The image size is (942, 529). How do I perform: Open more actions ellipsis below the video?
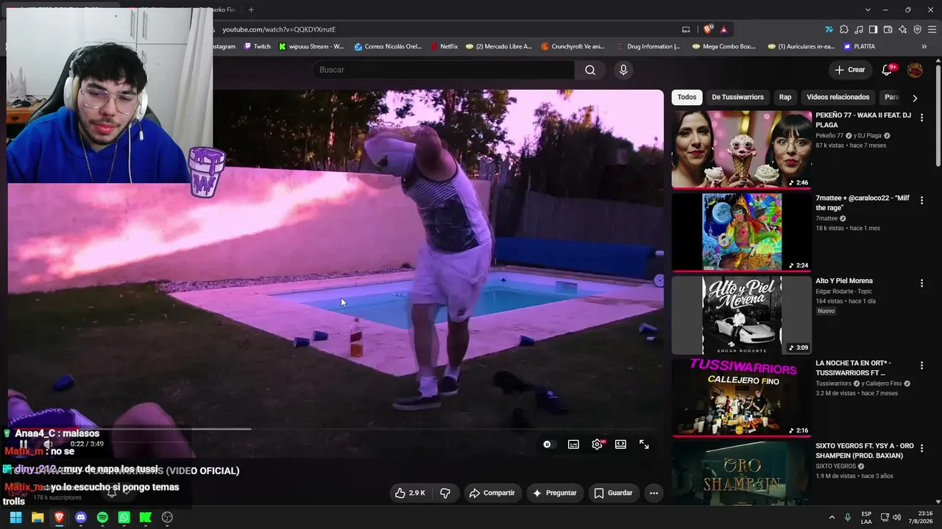[x=654, y=493]
